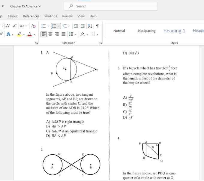This screenshot has height=181, width=204.
Task: Click the two-circles figure in question 2
Action: tap(71, 165)
